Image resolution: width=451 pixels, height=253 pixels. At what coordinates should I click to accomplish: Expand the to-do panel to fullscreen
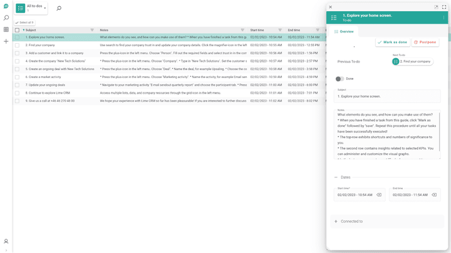click(x=445, y=7)
